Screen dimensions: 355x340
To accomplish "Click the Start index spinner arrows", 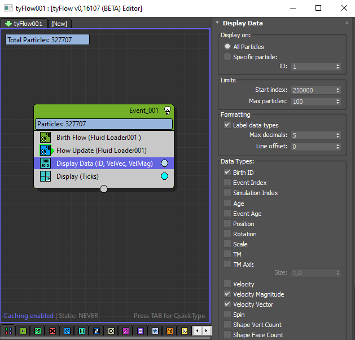I will pos(338,90).
